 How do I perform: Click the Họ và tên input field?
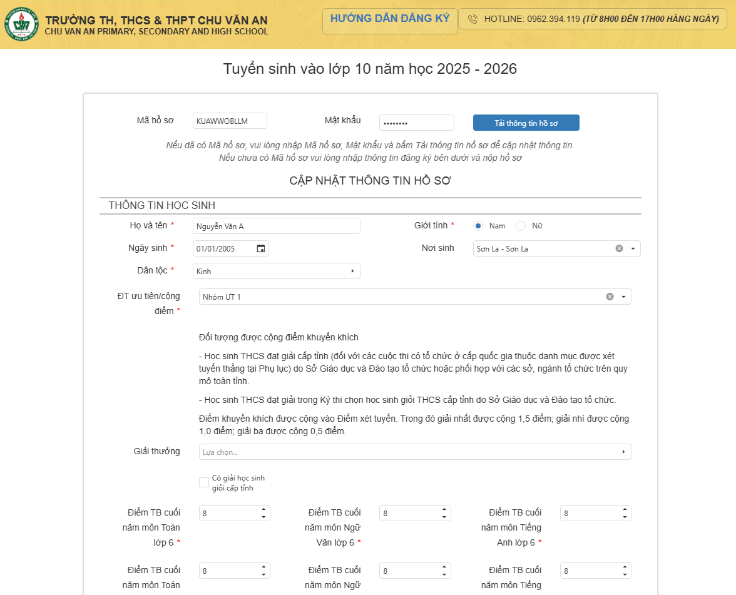pos(277,226)
